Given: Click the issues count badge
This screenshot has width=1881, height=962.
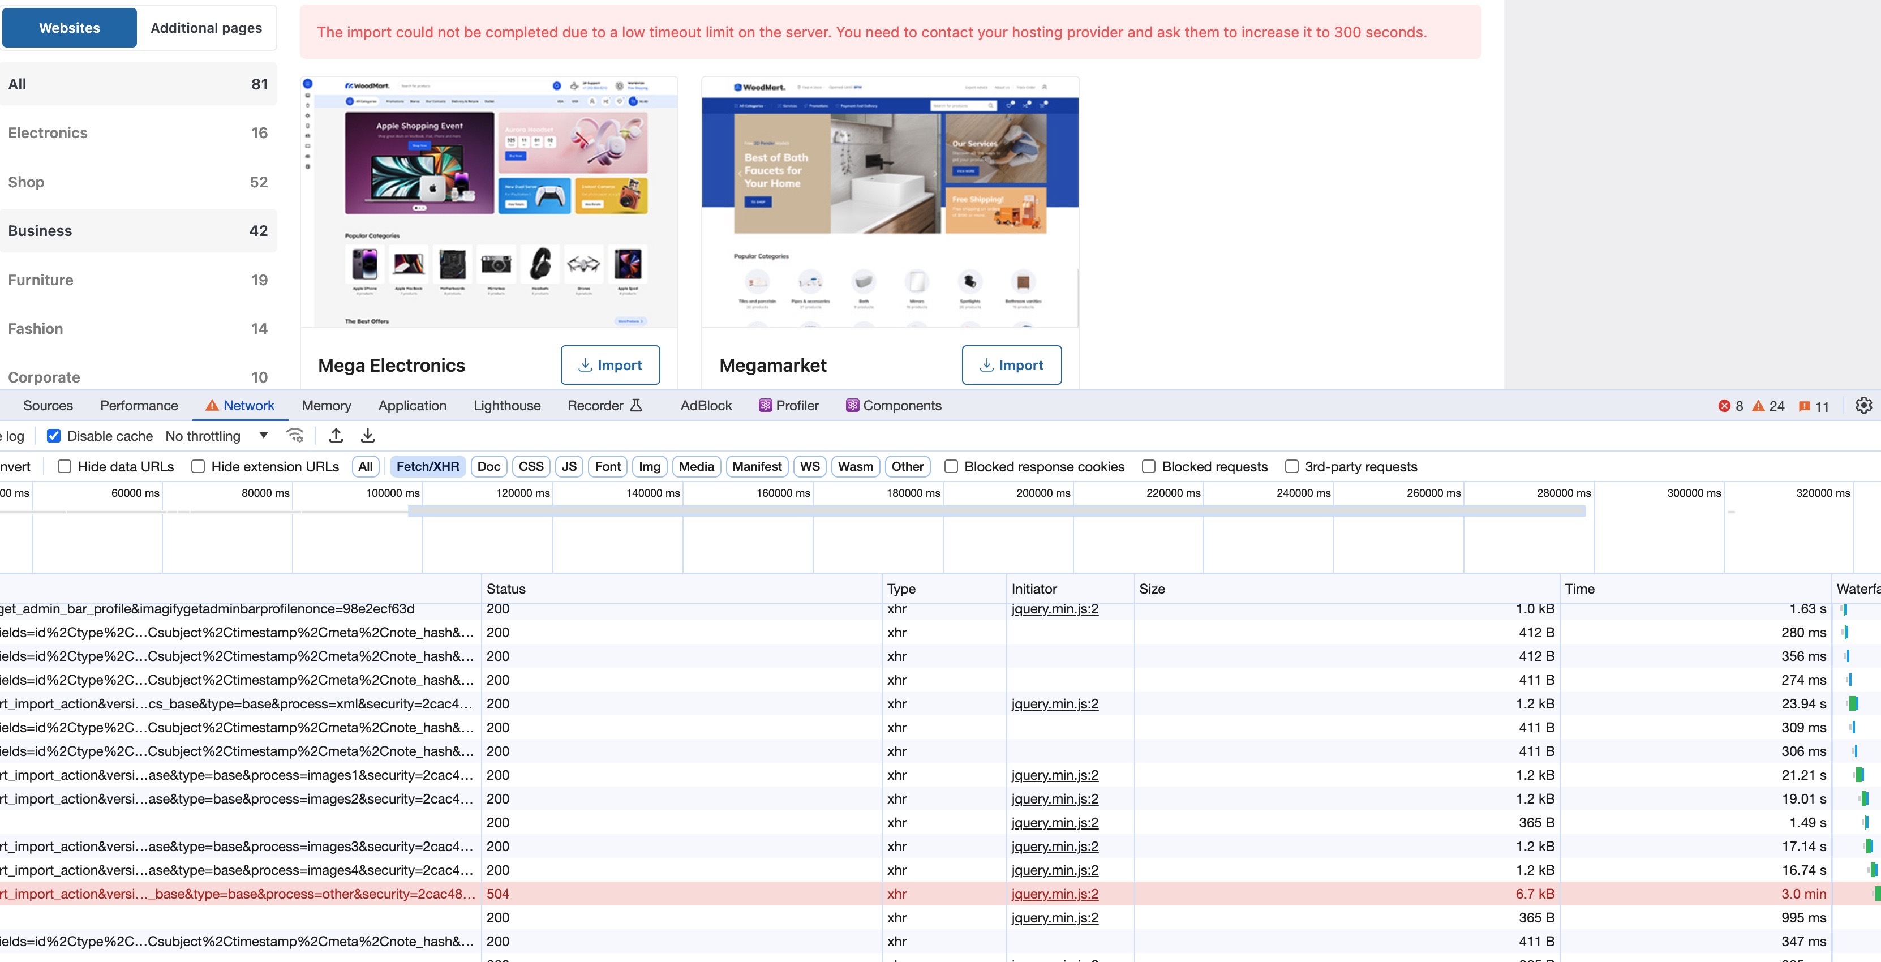Looking at the screenshot, I should pos(1813,406).
